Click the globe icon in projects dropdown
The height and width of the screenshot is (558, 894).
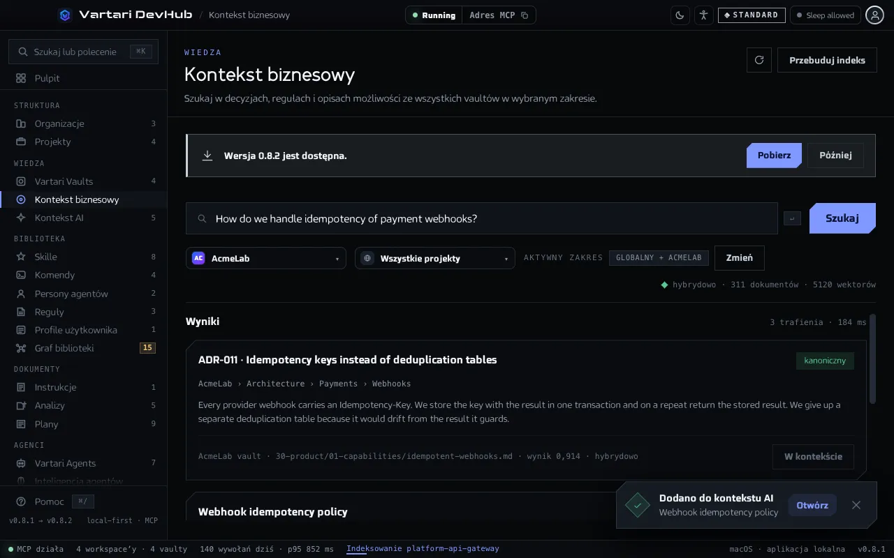point(367,258)
